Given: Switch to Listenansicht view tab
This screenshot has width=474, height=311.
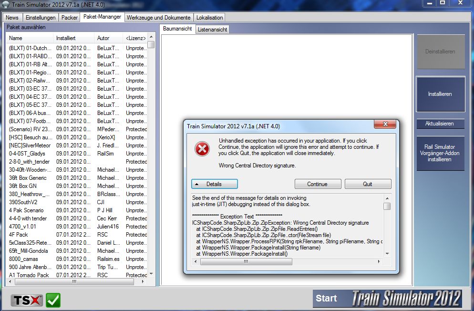Looking at the screenshot, I should (213, 29).
